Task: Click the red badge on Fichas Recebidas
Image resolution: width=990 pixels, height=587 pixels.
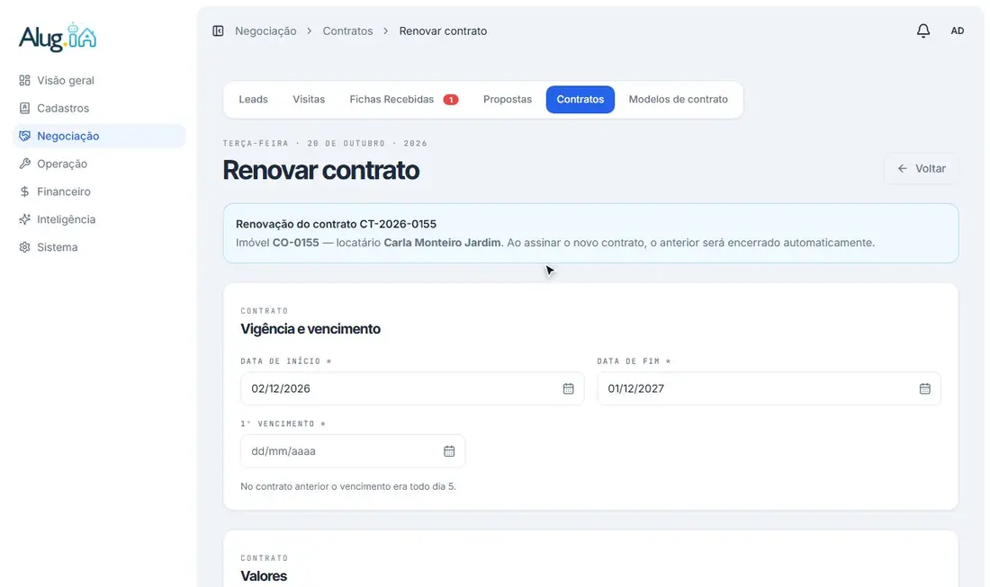Action: (450, 100)
